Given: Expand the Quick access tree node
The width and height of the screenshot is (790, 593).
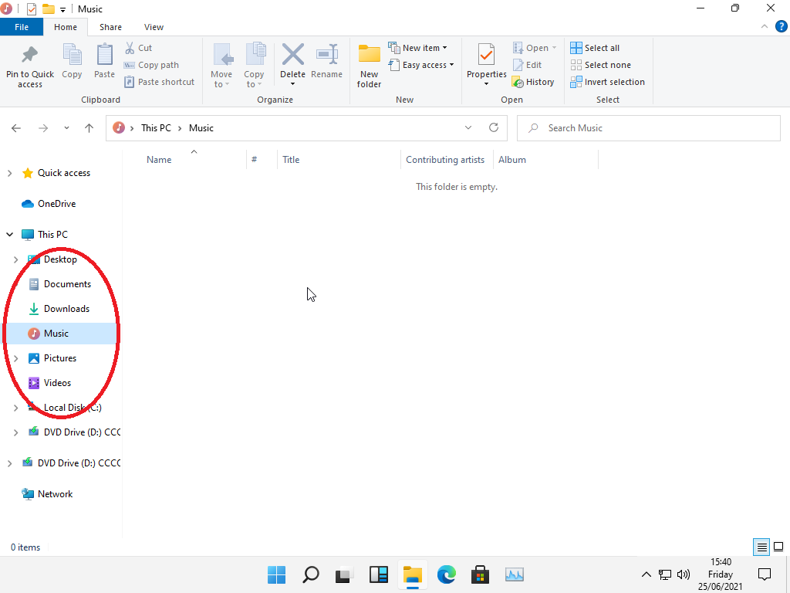Looking at the screenshot, I should point(10,173).
